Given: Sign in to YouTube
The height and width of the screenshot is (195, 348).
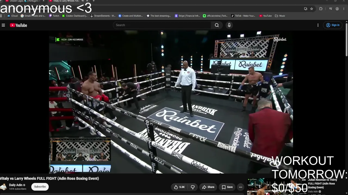Looking at the screenshot, I should coord(333,25).
